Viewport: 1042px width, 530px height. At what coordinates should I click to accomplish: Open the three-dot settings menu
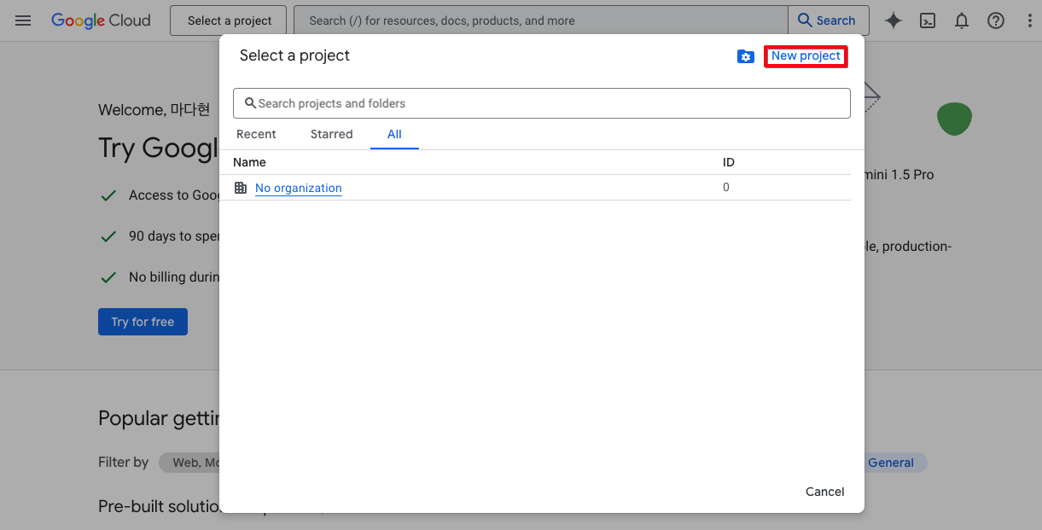[x=1029, y=20]
